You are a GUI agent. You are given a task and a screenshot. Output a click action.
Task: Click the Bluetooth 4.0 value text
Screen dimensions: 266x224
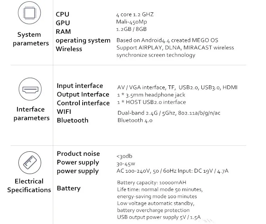point(135,121)
